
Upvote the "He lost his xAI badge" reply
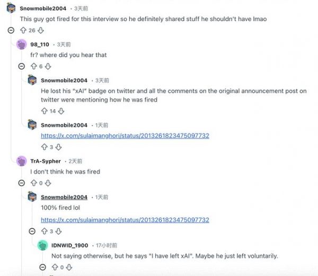pos(44,111)
